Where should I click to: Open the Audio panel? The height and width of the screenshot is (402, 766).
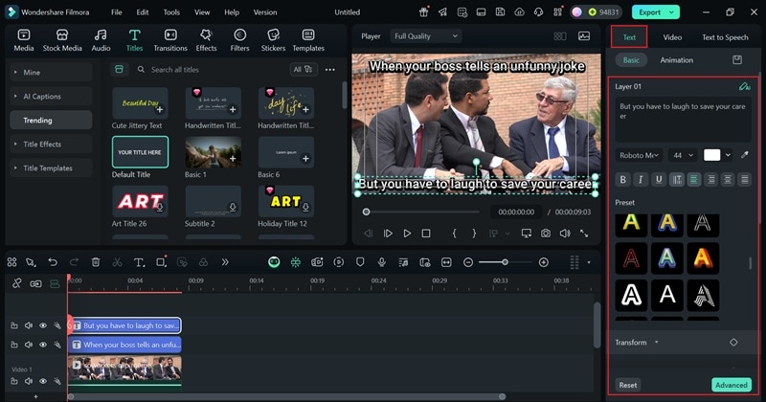101,40
